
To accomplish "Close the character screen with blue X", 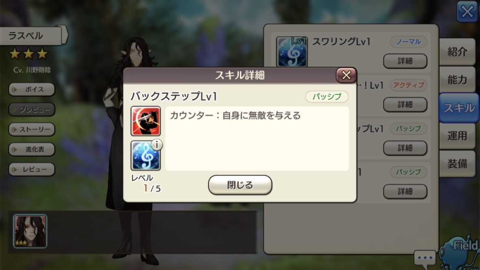I will [x=467, y=12].
